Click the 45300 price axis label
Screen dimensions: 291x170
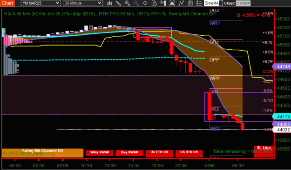pos(284,19)
